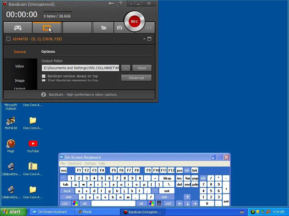This screenshot has width=289, height=216.
Task: Take a screenshot with the camera icon
Action: [120, 28]
